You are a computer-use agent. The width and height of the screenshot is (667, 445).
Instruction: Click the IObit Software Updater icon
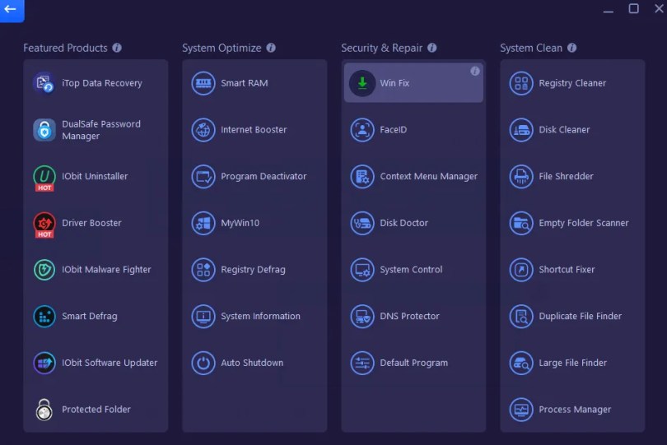[x=44, y=363]
